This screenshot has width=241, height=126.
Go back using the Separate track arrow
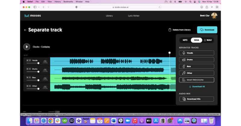pos(25,30)
